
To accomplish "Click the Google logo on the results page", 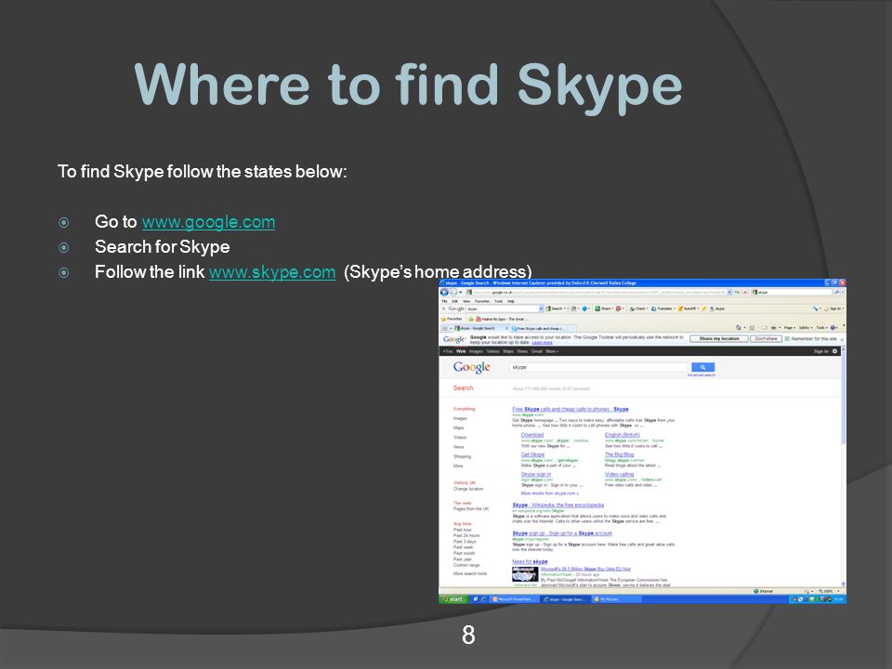I will point(471,368).
